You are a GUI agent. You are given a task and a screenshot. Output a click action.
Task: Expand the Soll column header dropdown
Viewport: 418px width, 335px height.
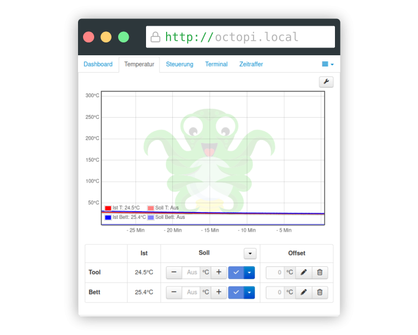(250, 253)
